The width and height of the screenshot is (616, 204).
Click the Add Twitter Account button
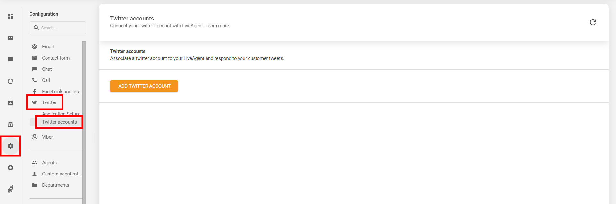point(144,86)
